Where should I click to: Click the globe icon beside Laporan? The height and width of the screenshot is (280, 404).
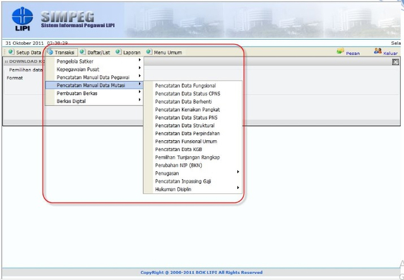click(x=119, y=52)
